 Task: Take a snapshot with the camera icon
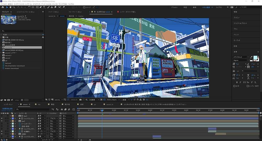(x=80, y=99)
